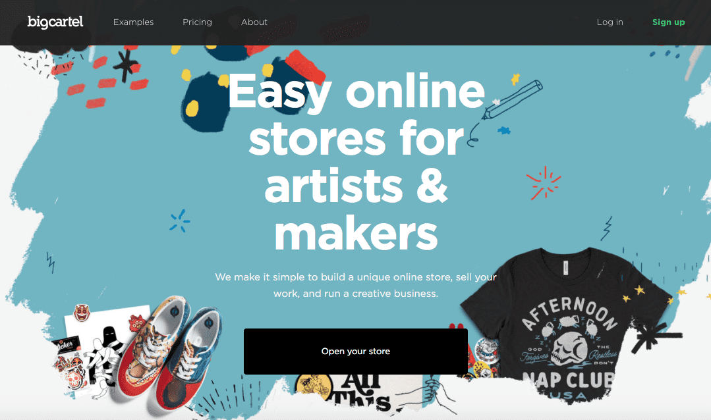Open the Examples page
This screenshot has width=711, height=420.
point(133,22)
